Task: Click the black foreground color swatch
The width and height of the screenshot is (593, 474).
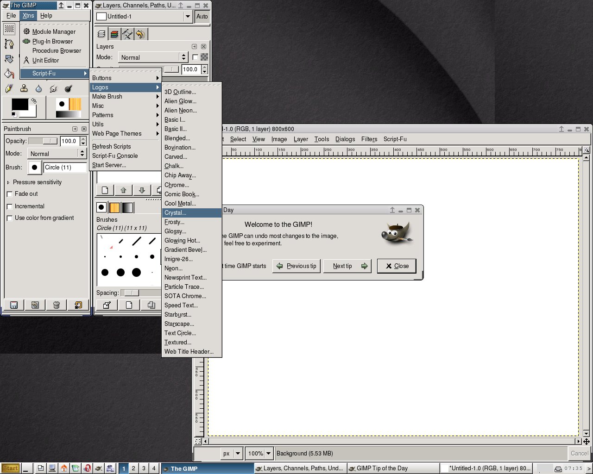Action: [x=19, y=104]
